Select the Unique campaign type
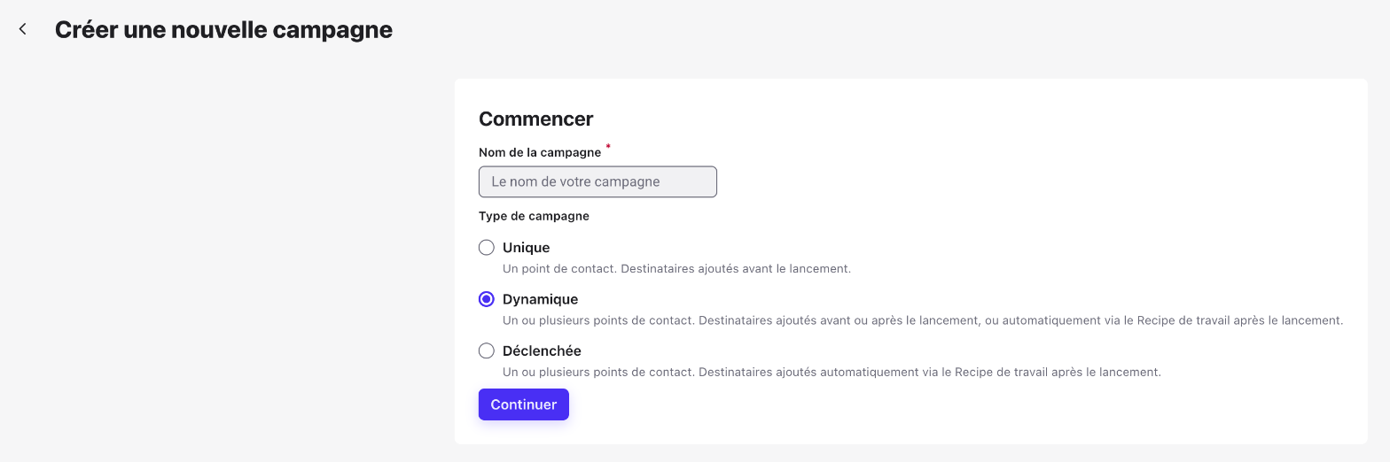 pos(486,248)
